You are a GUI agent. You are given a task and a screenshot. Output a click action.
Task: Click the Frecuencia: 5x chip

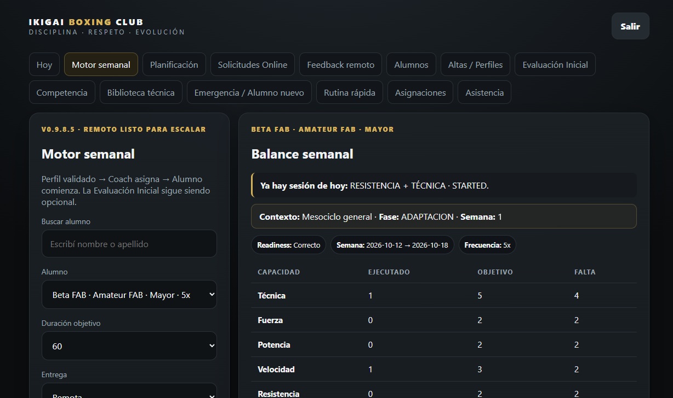[x=487, y=245]
